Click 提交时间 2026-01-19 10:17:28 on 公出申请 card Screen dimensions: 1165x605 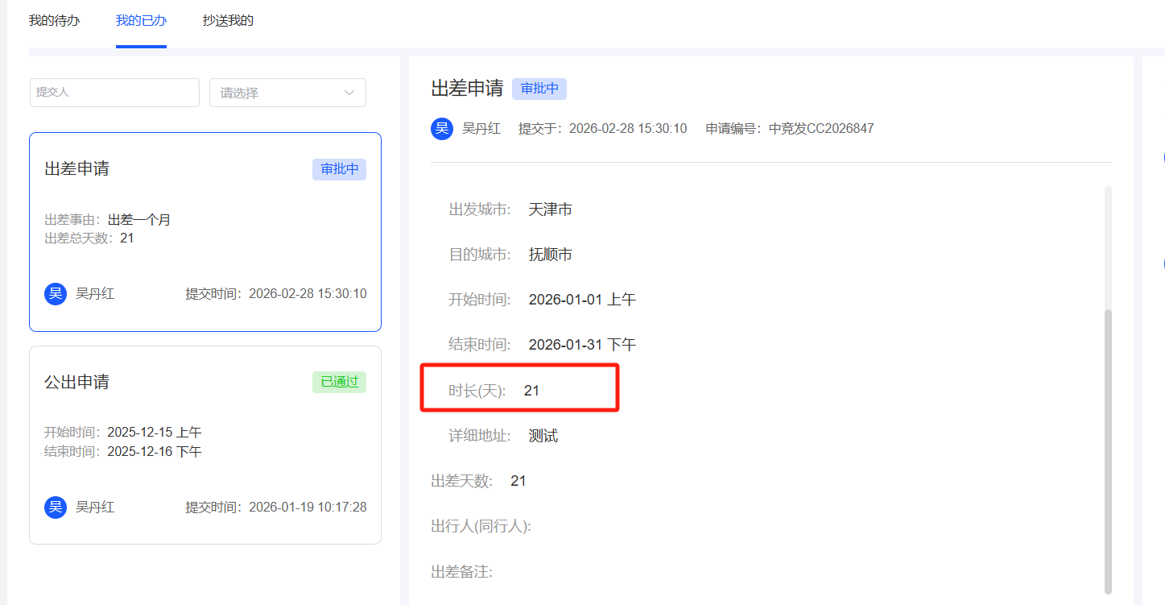point(276,507)
